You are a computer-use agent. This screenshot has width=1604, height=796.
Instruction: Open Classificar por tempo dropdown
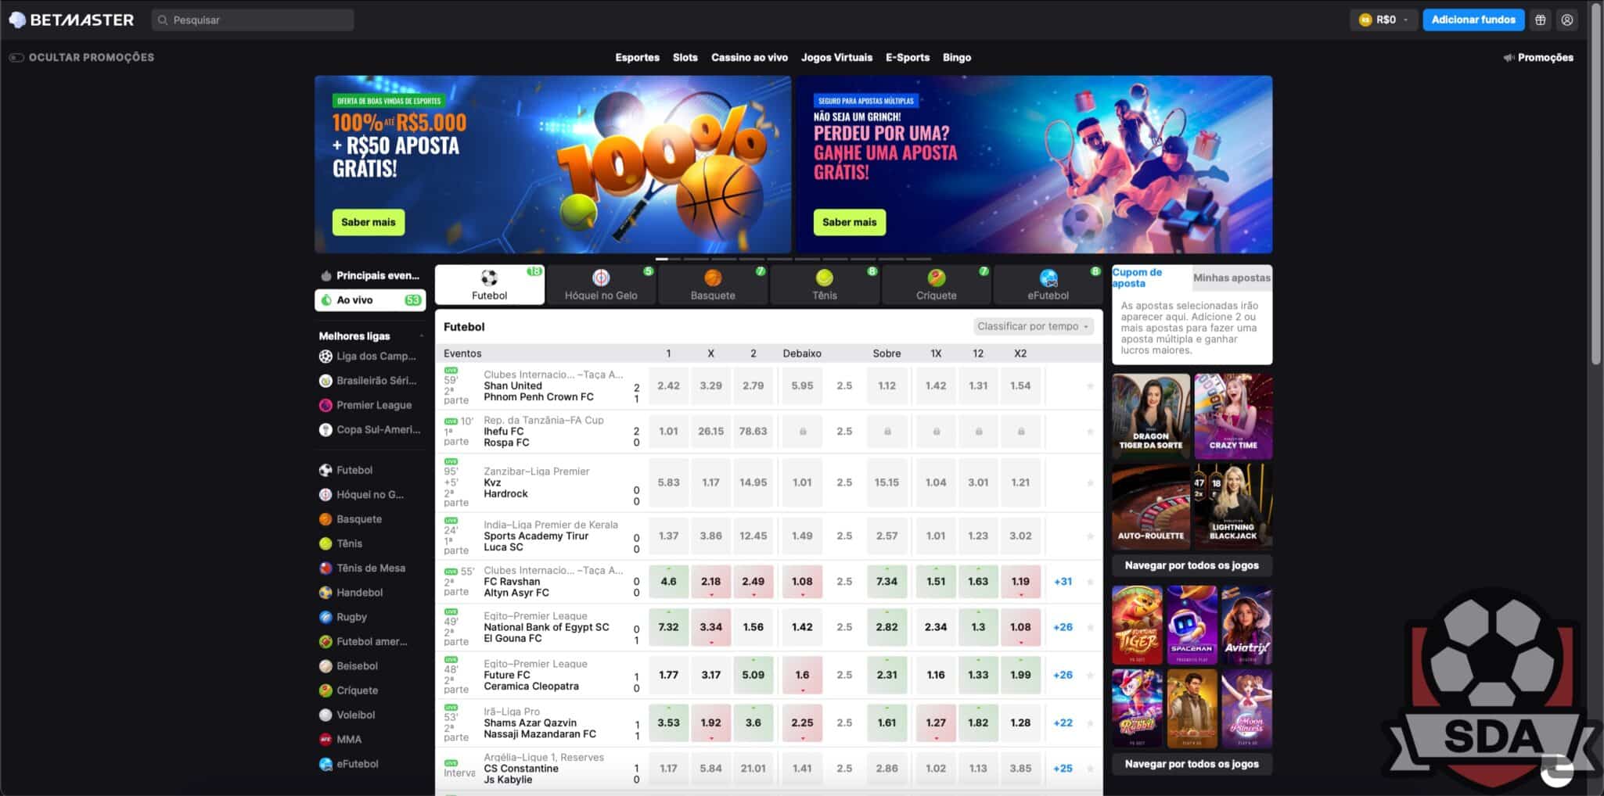point(1033,327)
